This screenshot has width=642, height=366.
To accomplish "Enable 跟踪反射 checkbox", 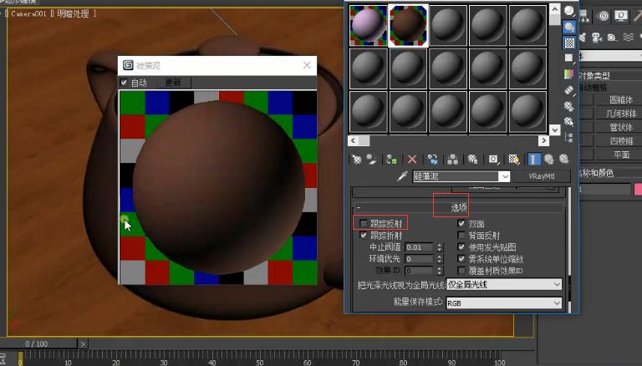I will coord(363,224).
